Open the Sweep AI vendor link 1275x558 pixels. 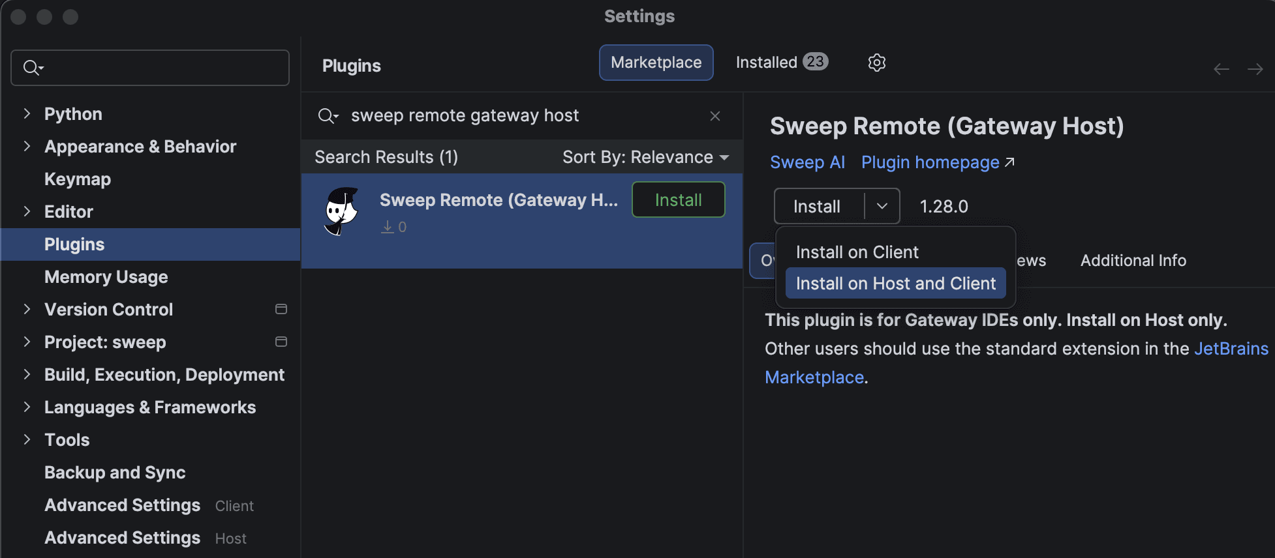click(807, 162)
